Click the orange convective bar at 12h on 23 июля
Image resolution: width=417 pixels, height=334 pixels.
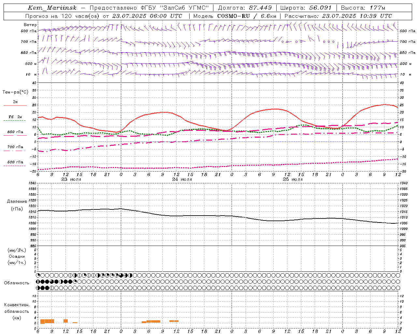[x=66, y=321]
